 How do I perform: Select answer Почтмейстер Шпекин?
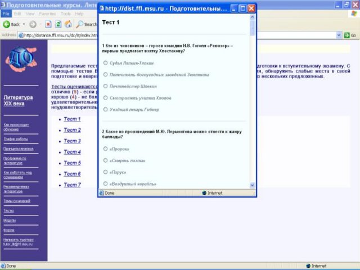coord(105,86)
